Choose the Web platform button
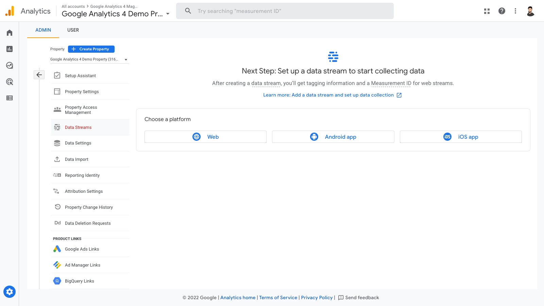This screenshot has height=306, width=544. pyautogui.click(x=205, y=137)
